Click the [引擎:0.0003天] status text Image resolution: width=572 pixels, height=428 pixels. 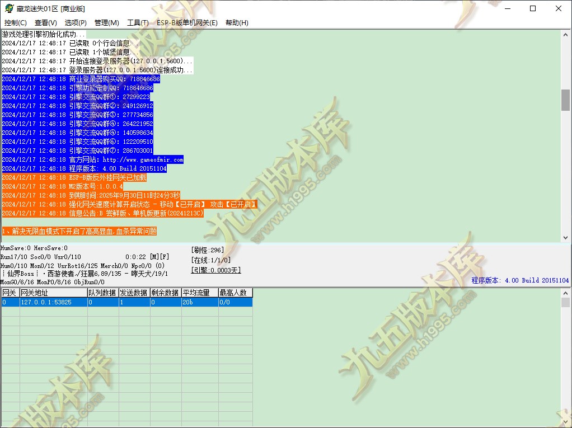216,270
